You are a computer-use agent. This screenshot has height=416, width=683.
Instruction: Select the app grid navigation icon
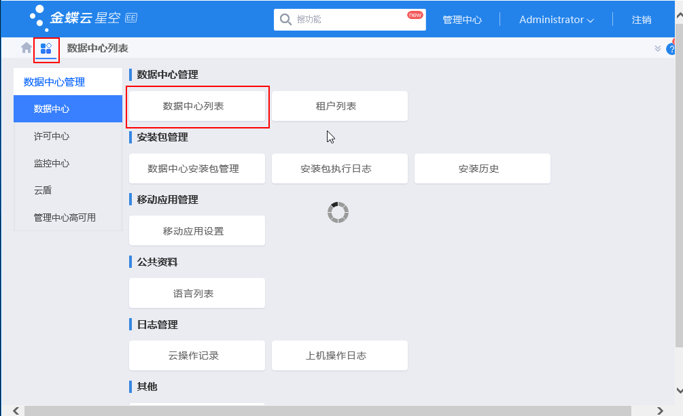tap(46, 48)
